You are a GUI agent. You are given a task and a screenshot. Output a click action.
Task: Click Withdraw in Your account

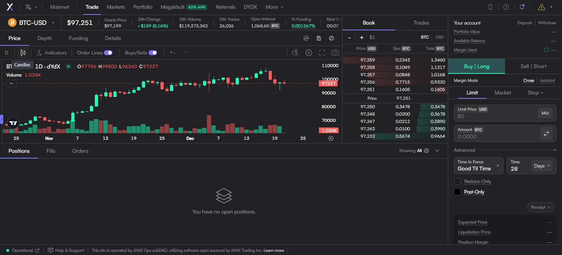click(x=547, y=23)
